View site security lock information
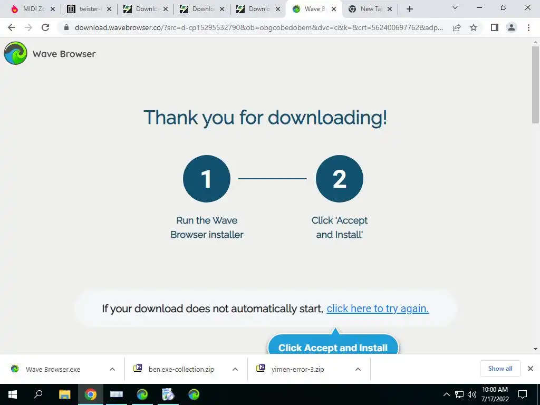Screen dimensions: 540x405 click(x=66, y=27)
